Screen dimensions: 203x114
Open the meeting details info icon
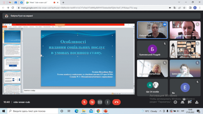pyautogui.click(x=175, y=102)
